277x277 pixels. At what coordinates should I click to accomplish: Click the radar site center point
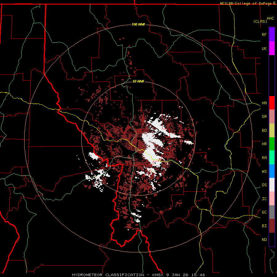pyautogui.click(x=138, y=138)
